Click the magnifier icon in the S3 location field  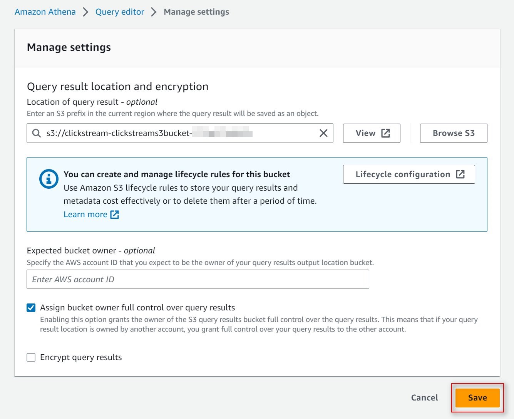(37, 133)
